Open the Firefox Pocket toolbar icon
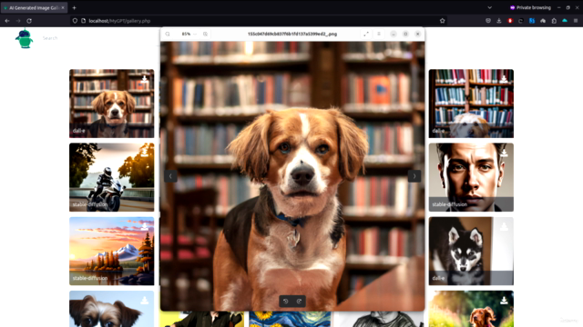This screenshot has height=327, width=583. pos(488,21)
